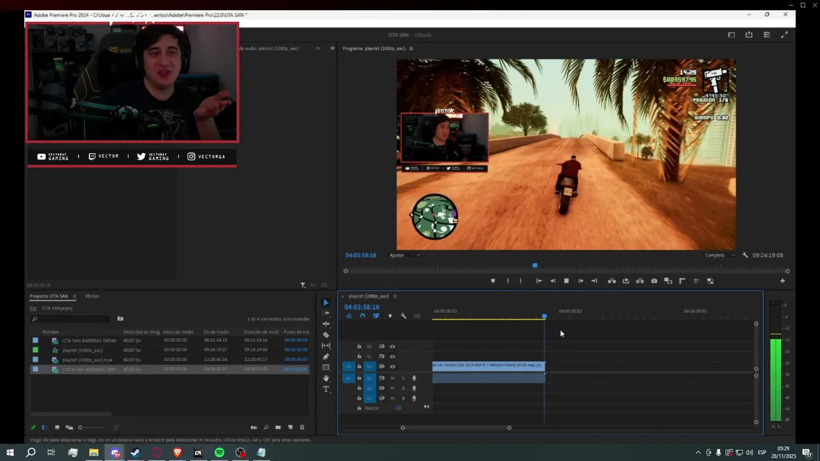Toggle linked selection in timeline
This screenshot has width=820, height=461.
point(376,316)
